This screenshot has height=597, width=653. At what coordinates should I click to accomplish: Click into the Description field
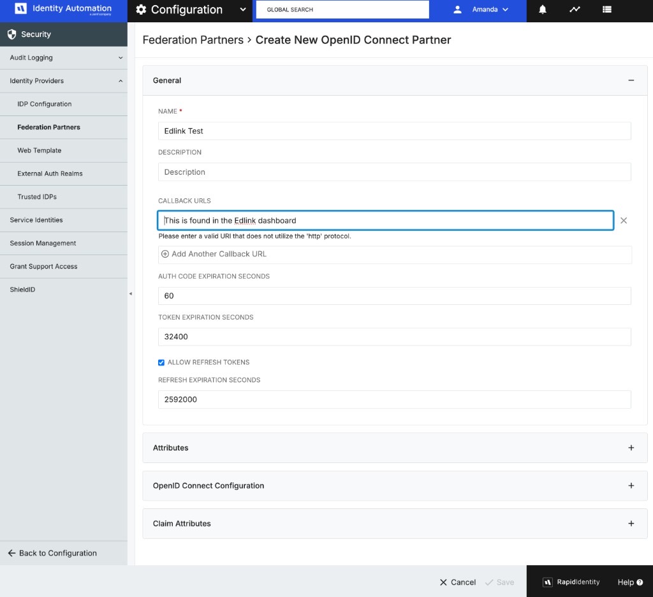(394, 172)
